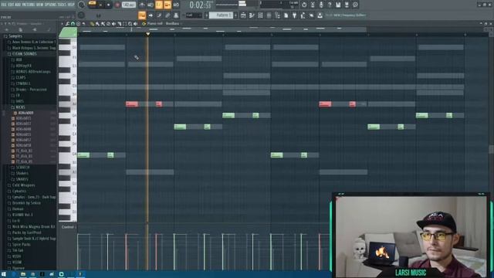
Task: Open the PATTERNS menu
Action: tap(29, 5)
